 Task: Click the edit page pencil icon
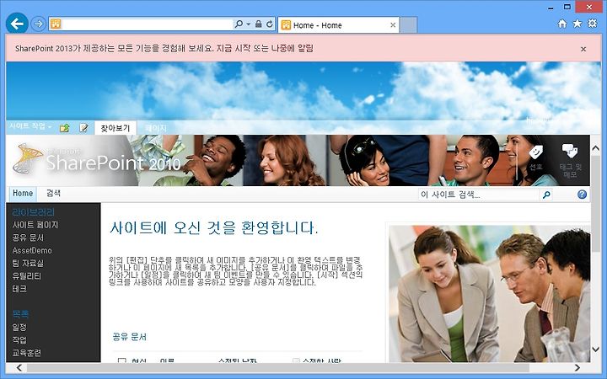83,128
